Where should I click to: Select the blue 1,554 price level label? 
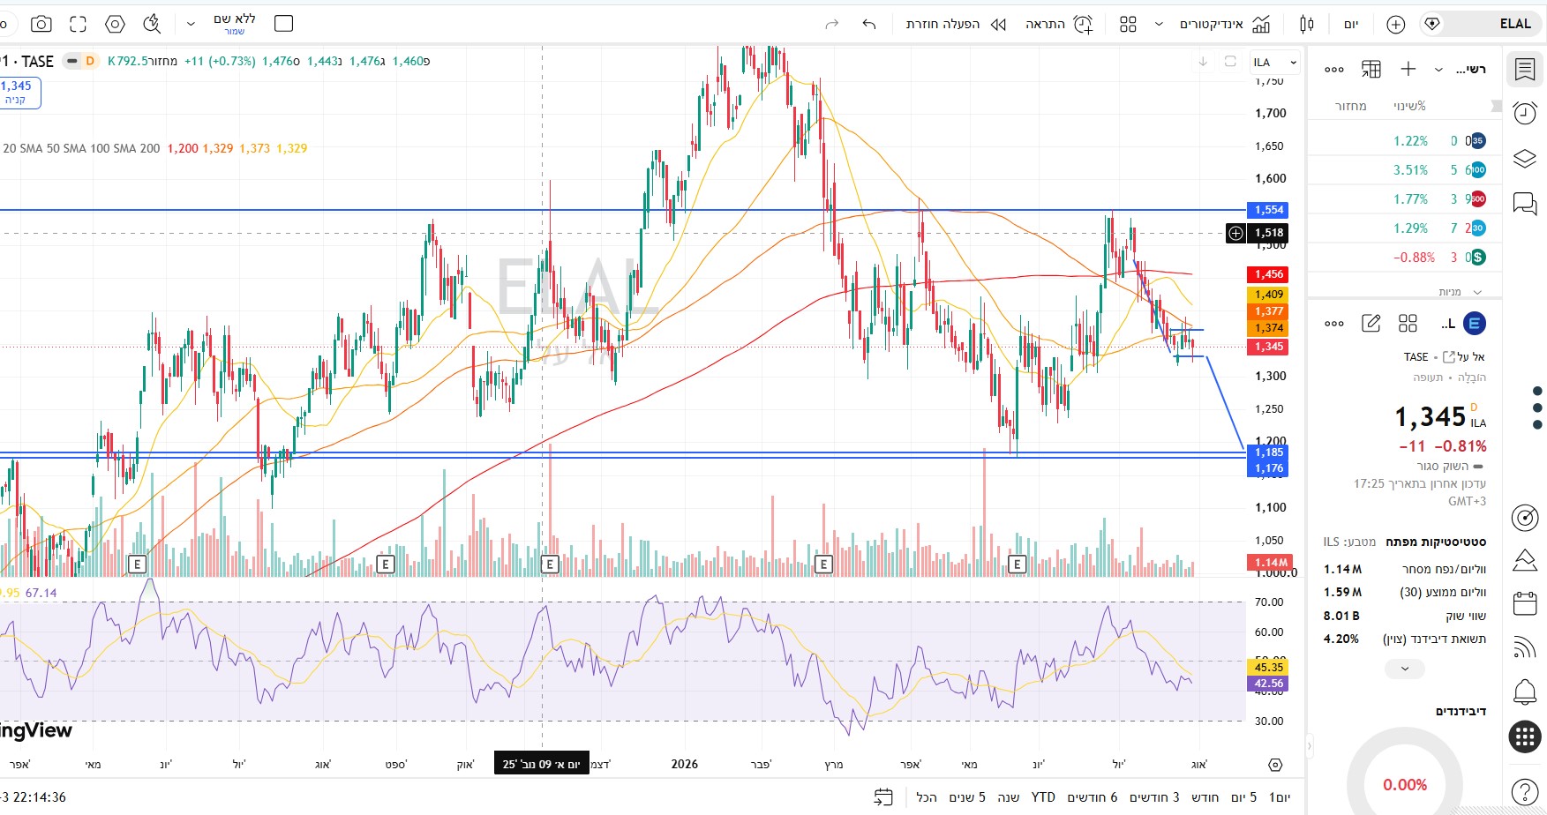tap(1269, 210)
